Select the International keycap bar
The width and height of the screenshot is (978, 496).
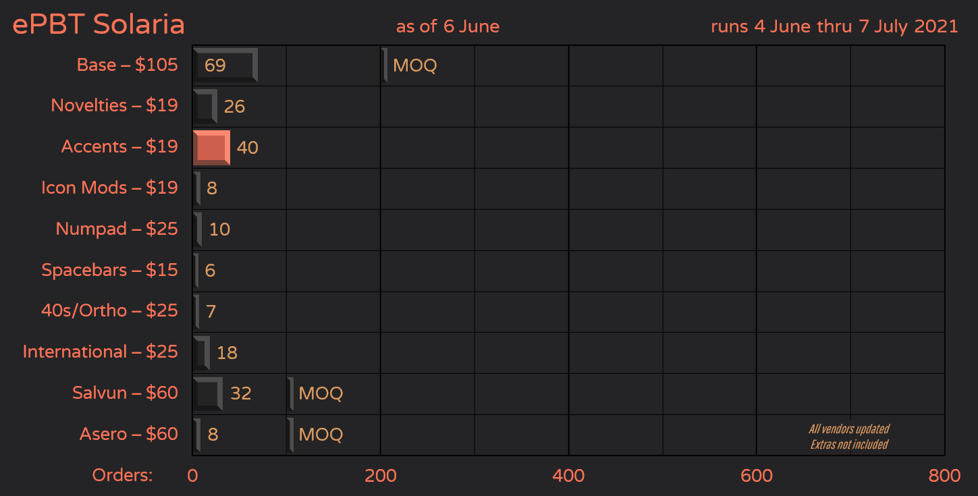pos(200,352)
